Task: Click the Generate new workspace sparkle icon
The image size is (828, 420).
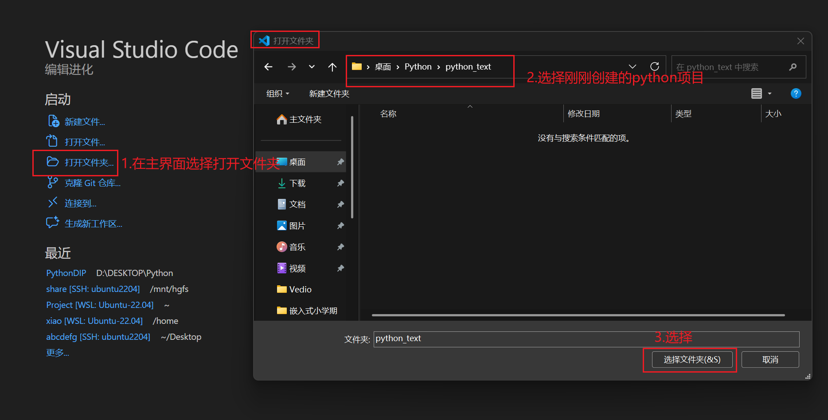Action: 53,222
